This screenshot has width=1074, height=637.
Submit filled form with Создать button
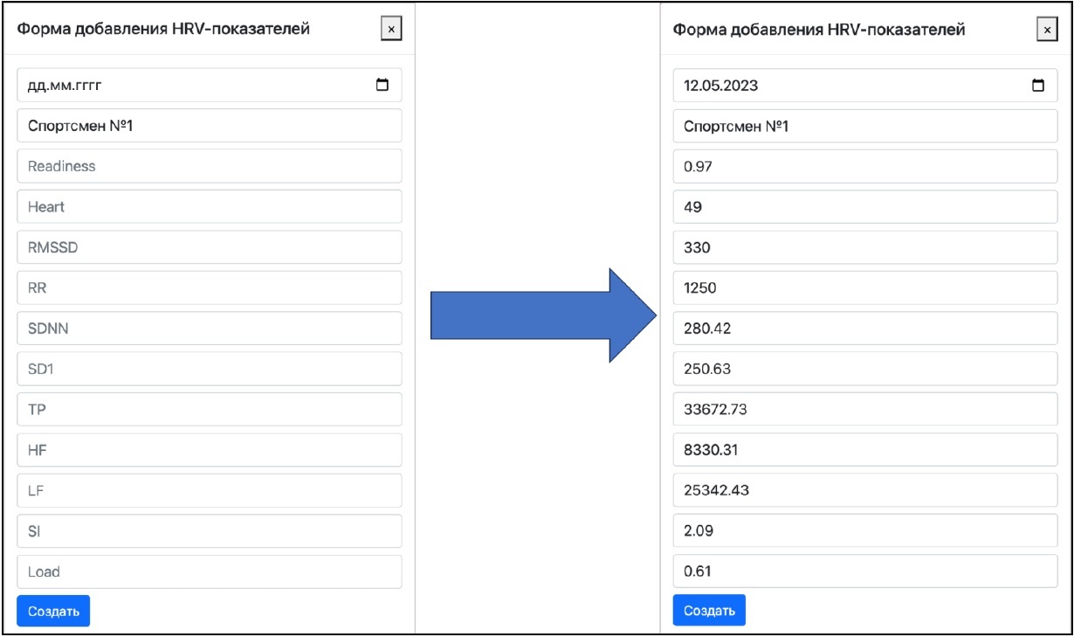(709, 611)
